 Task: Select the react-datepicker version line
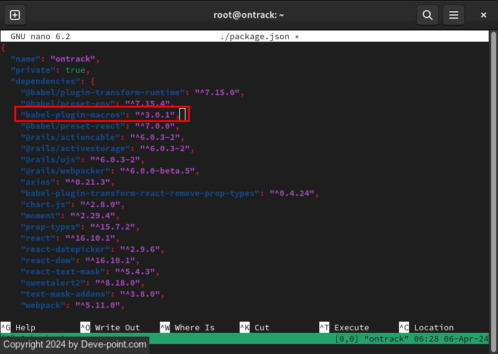pyautogui.click(x=91, y=249)
